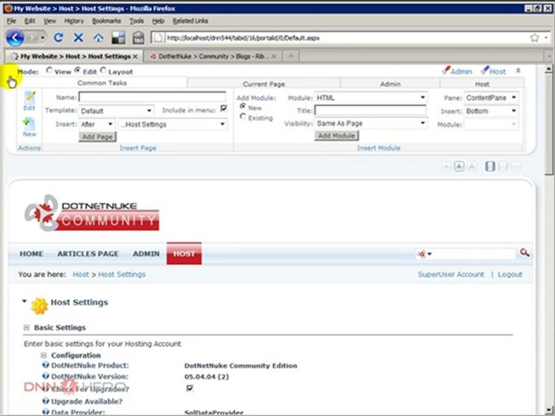This screenshot has width=555, height=416.
Task: Click help icon beside DotNetNuke Version
Action: 45,376
